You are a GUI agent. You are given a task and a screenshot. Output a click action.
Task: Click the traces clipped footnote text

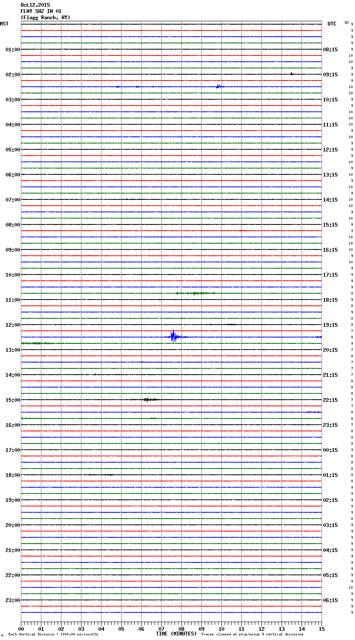(252, 635)
